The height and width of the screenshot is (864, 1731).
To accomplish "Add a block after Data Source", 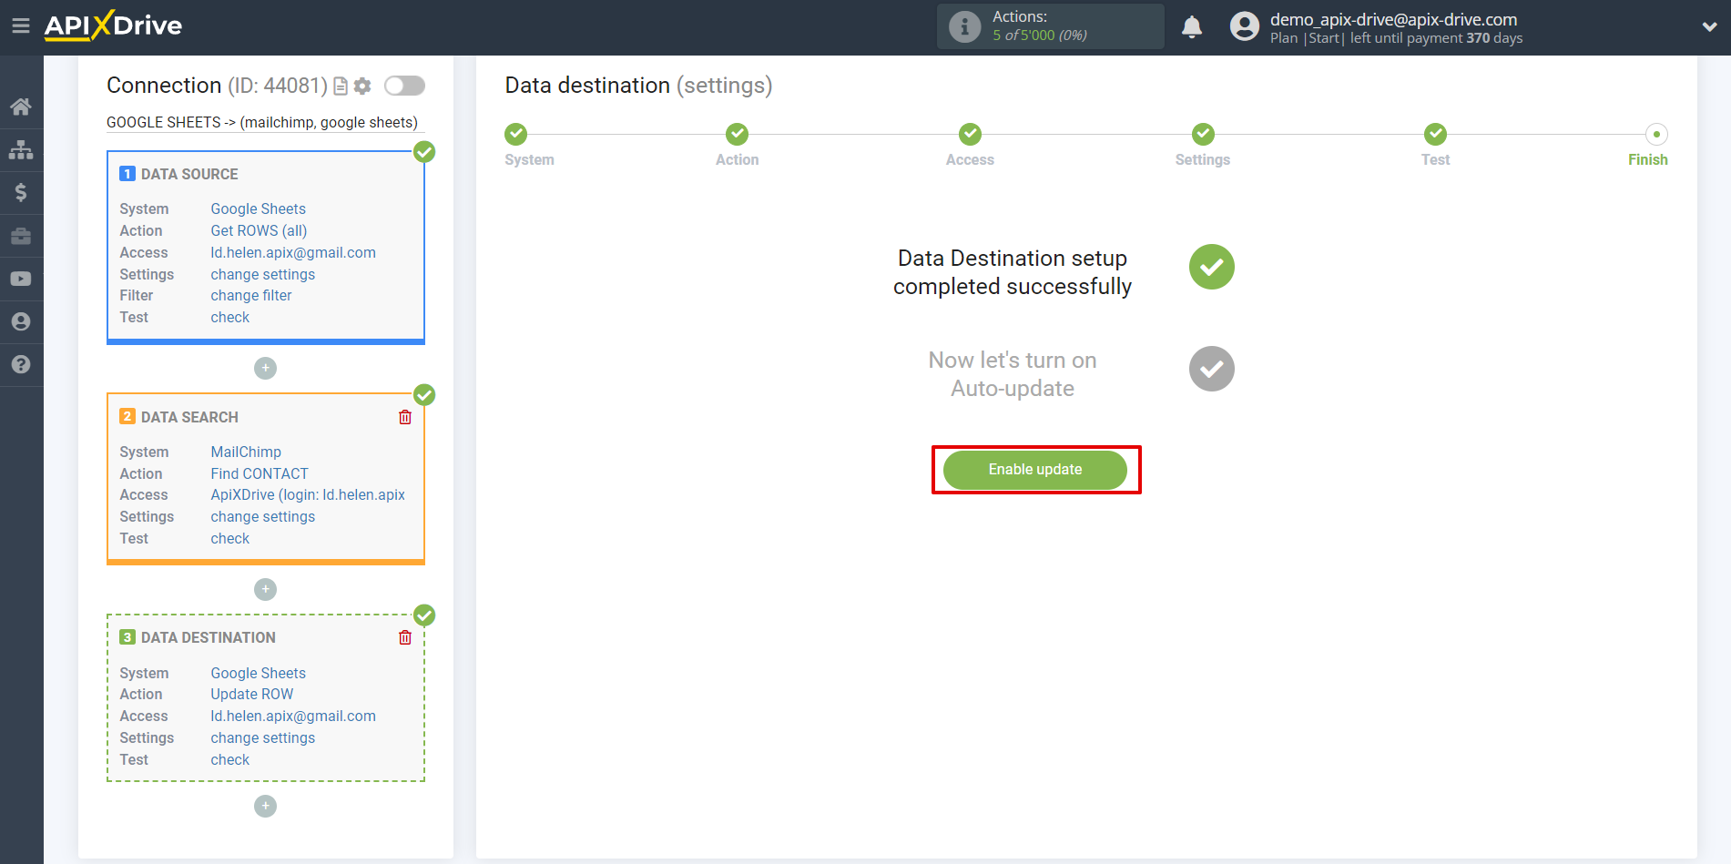I will 265,368.
